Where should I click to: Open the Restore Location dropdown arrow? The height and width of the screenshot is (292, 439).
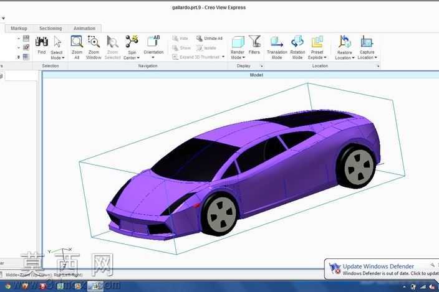tap(354, 58)
